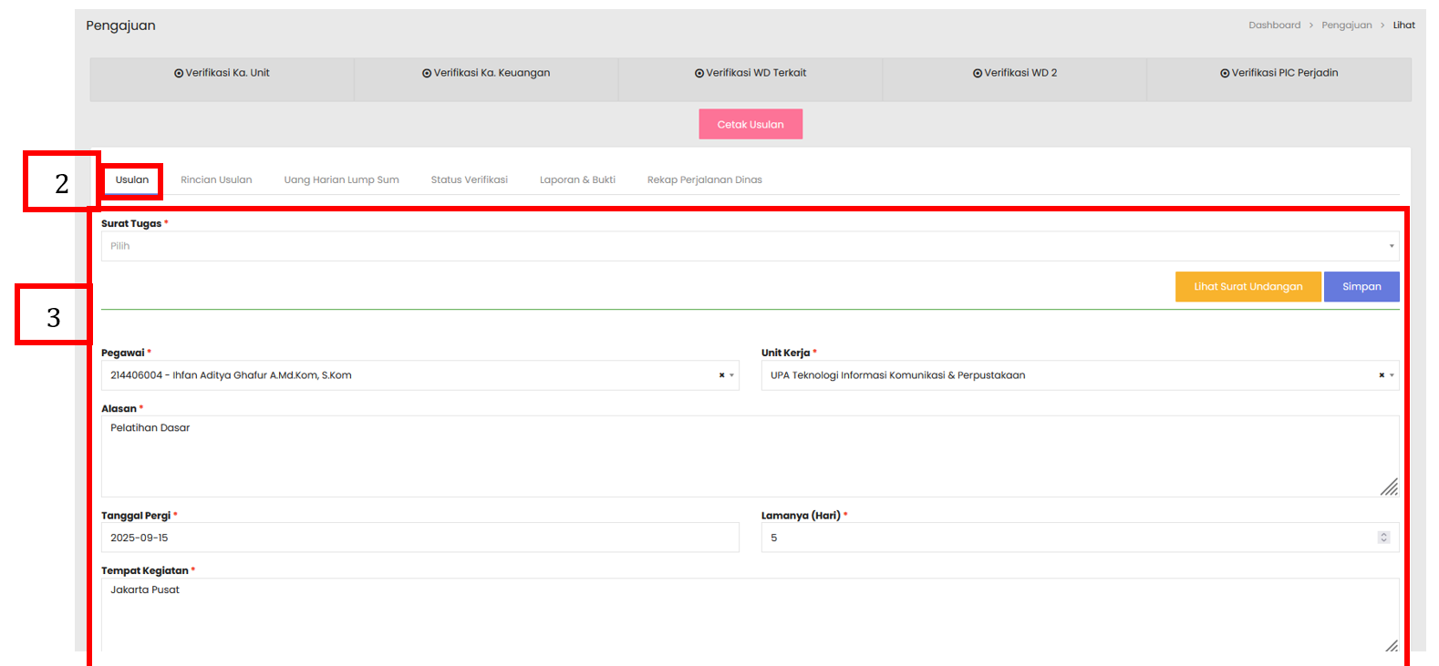
Task: Go to the Laporan & Bukti tab
Action: (577, 180)
